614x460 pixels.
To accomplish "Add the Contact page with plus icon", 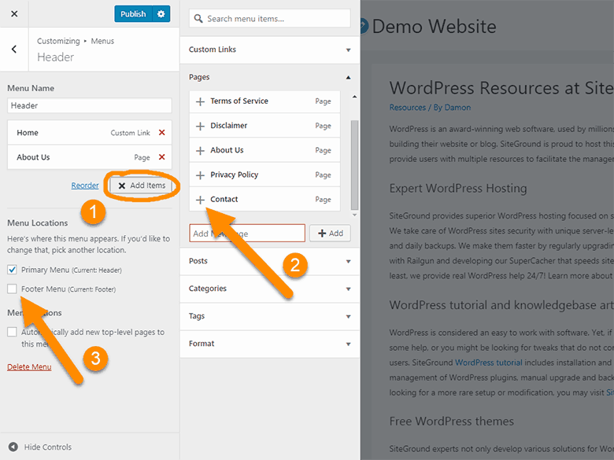I will (200, 200).
